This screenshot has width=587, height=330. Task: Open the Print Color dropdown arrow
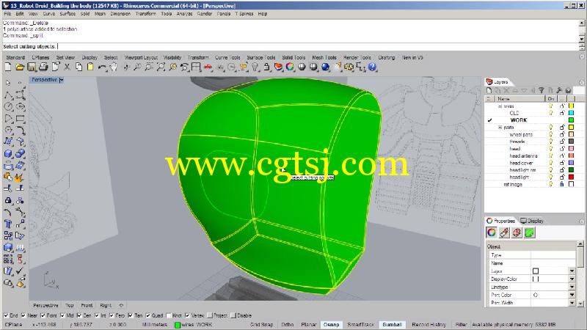tap(572, 295)
